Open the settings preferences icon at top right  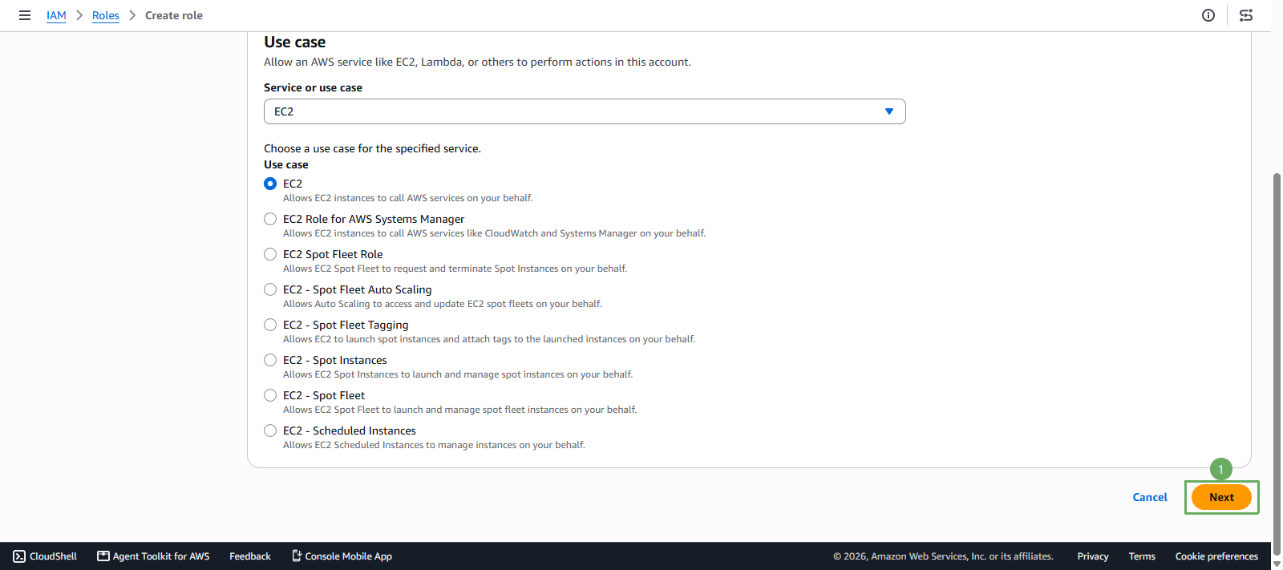pos(1246,15)
